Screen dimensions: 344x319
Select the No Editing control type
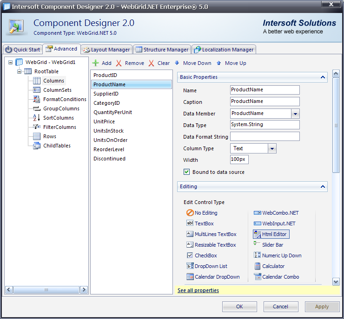pyautogui.click(x=202, y=213)
